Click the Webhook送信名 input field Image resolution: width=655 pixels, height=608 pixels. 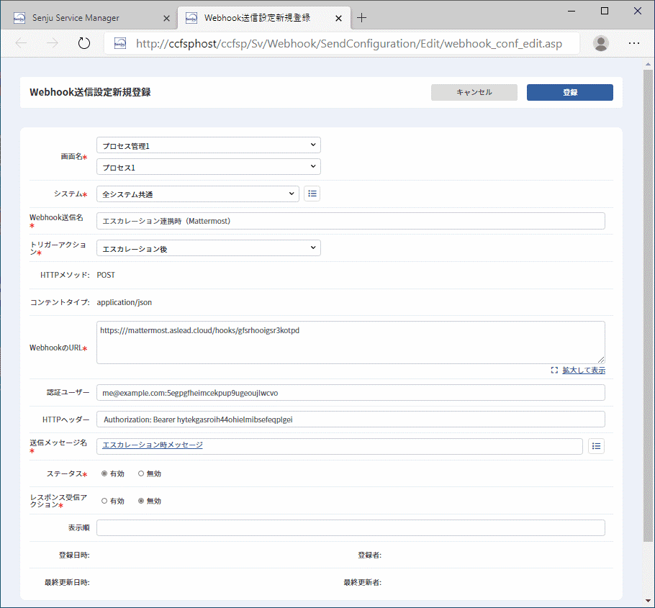point(351,221)
